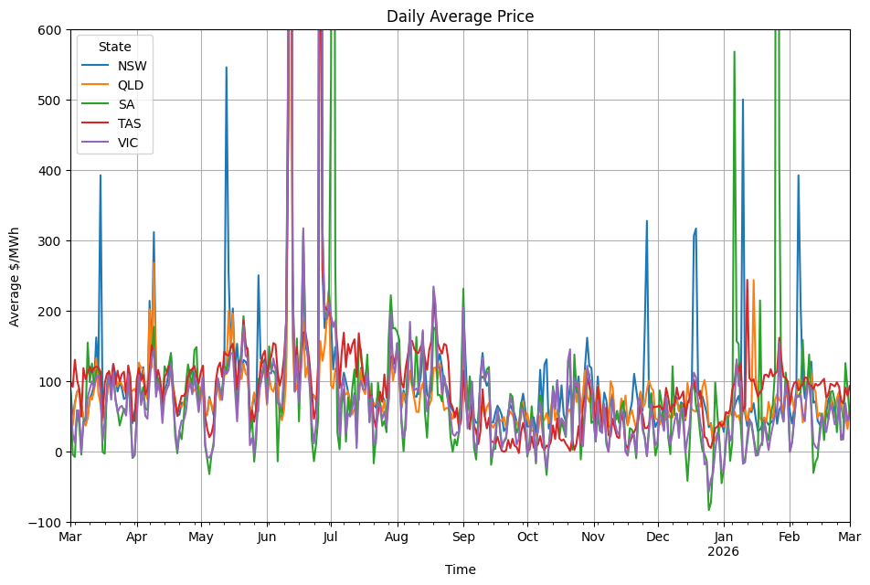
Task: Click the orange QLD line swatch in legend
Action: point(95,85)
